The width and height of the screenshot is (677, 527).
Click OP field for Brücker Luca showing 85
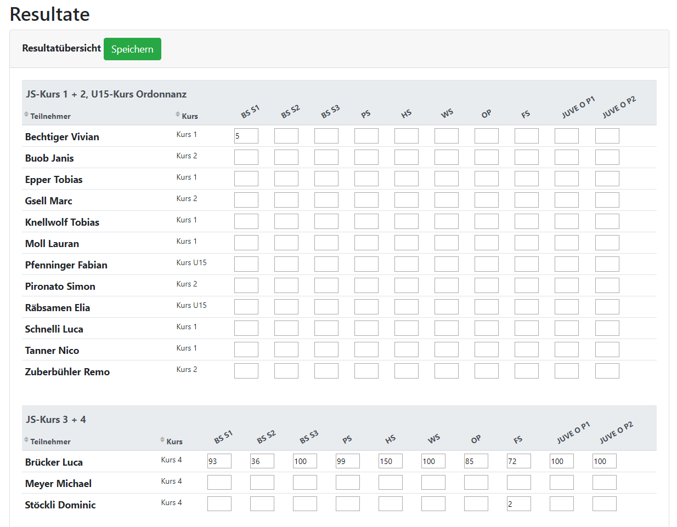click(476, 461)
